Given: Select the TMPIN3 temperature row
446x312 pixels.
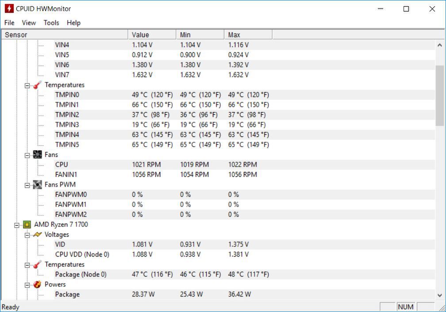Looking at the screenshot, I should 67,125.
